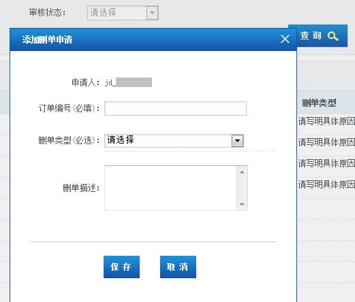Click the 删单类型 column header
The height and width of the screenshot is (302, 355).
click(319, 103)
